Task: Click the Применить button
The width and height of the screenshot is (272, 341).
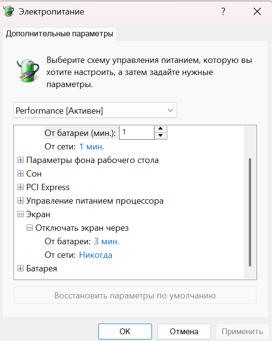Action: (x=242, y=331)
